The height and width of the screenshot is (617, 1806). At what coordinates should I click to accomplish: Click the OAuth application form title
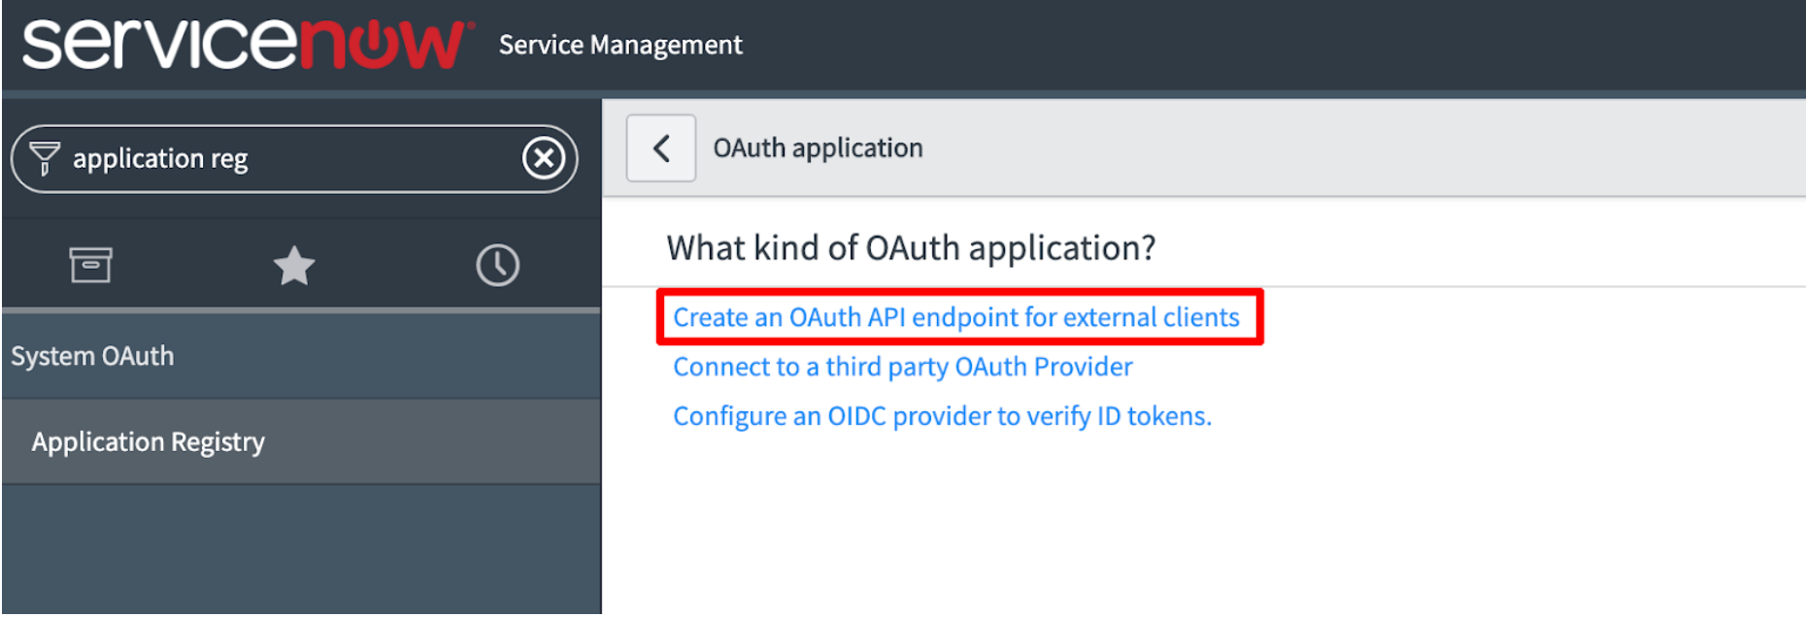click(818, 148)
